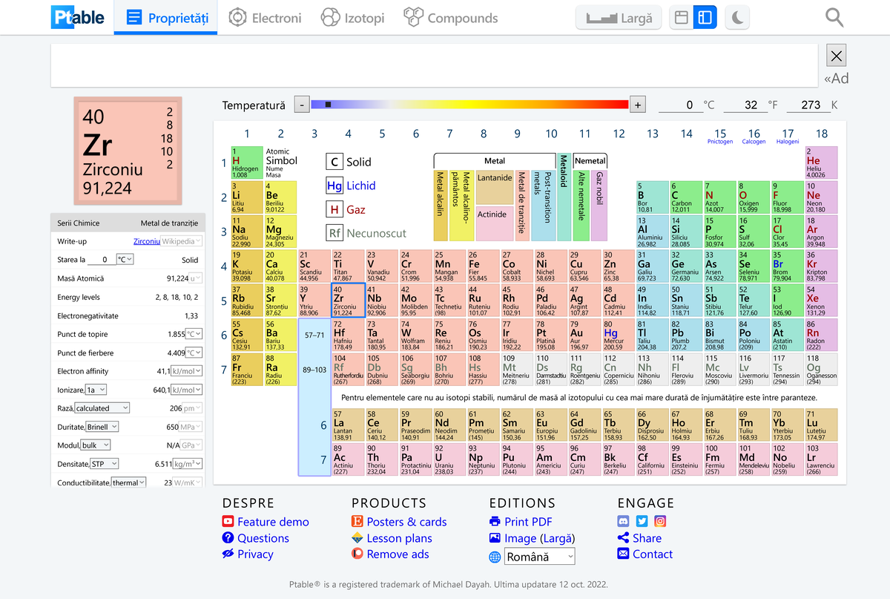Open the Twitter icon
Screen dimensions: 890x599
click(642, 521)
